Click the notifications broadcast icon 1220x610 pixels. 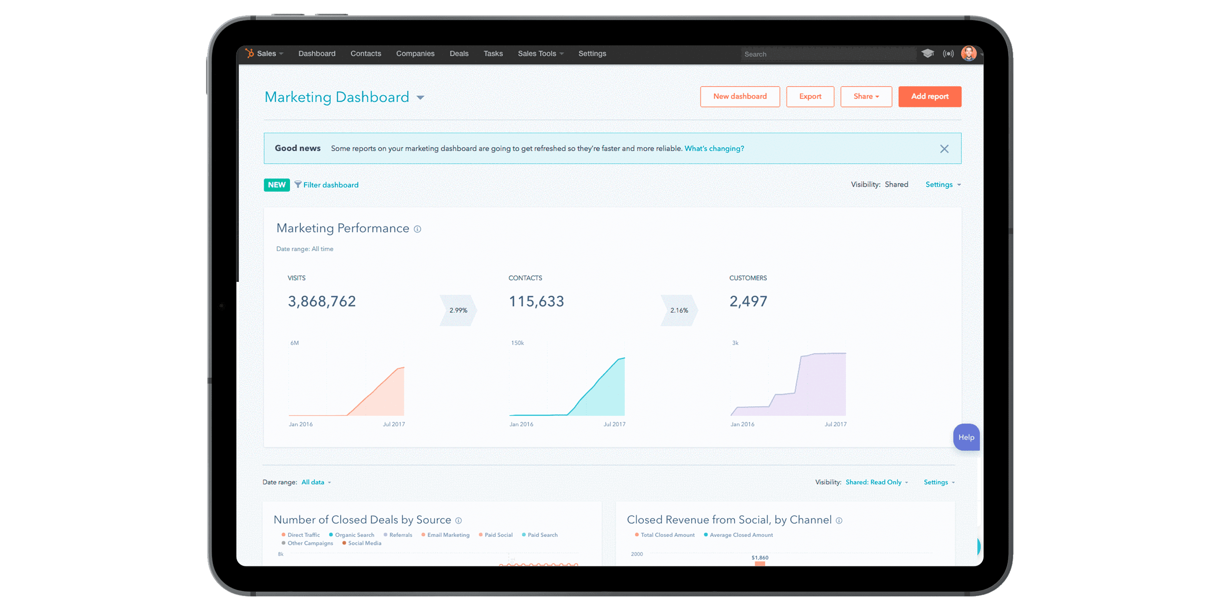click(948, 53)
